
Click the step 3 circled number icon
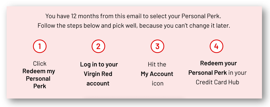pos(157,46)
